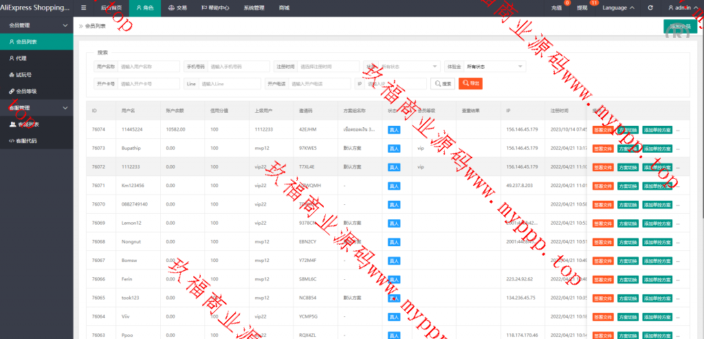This screenshot has width=704, height=339.
Task: Click the 充值 notification badge item
Action: (x=557, y=8)
